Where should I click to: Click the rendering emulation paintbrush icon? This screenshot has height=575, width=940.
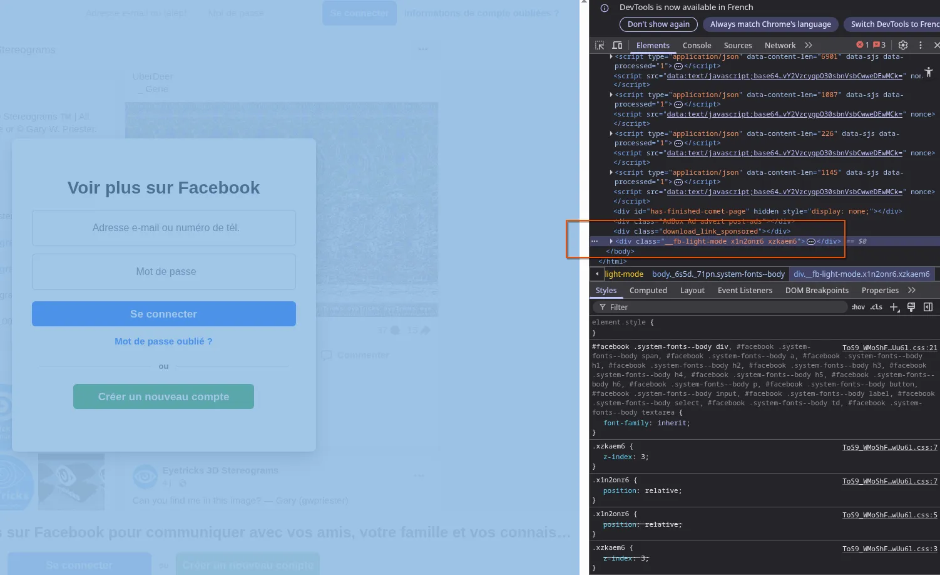click(911, 307)
